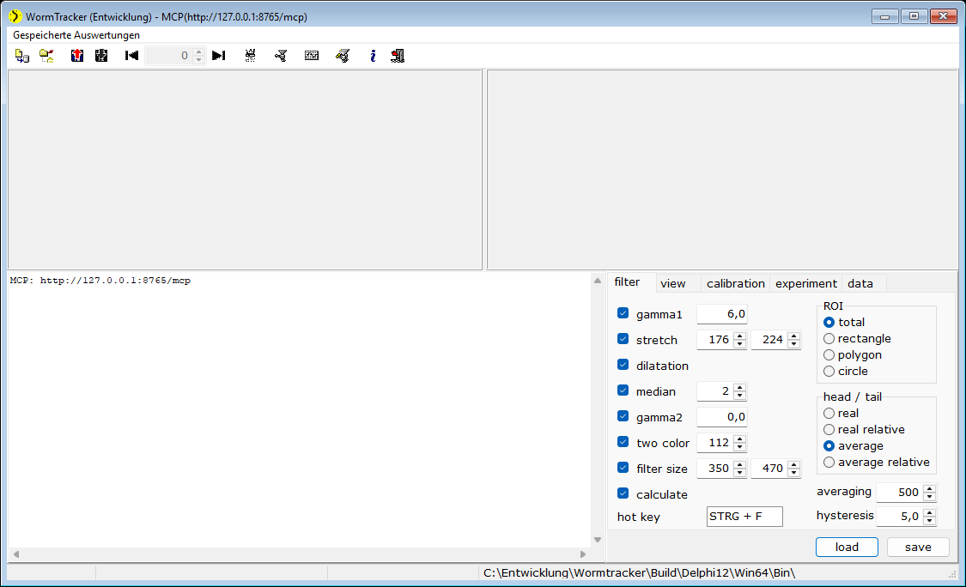
Task: Click the funnel filter toolbar icon
Action: pos(280,56)
